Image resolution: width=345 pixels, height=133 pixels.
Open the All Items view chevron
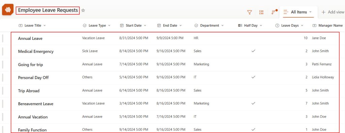click(310, 12)
